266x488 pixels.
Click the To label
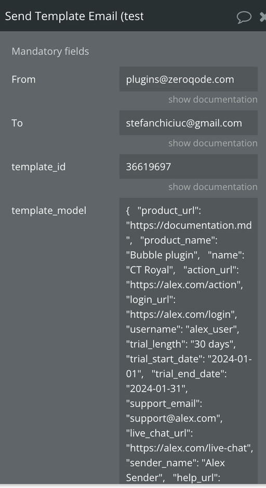(x=17, y=123)
